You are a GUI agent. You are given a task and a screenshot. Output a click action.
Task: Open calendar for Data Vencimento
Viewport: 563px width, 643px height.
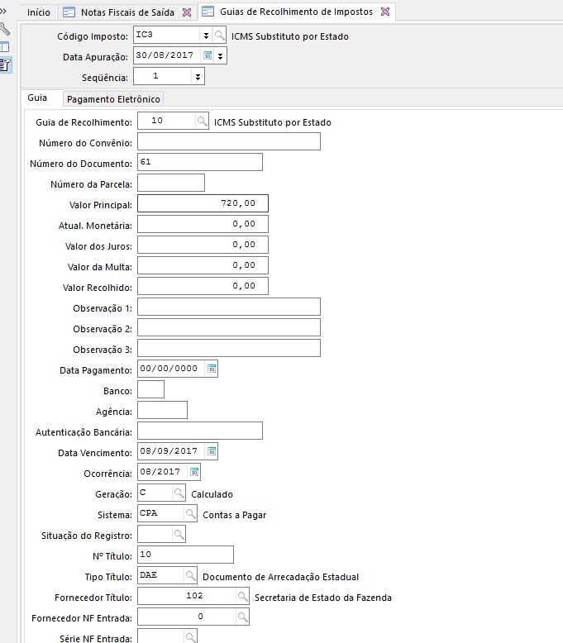click(x=212, y=451)
